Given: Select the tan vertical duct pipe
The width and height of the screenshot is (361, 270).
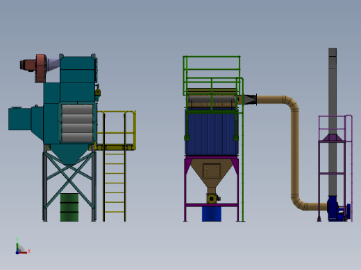Looking at the screenshot, I should tap(294, 152).
